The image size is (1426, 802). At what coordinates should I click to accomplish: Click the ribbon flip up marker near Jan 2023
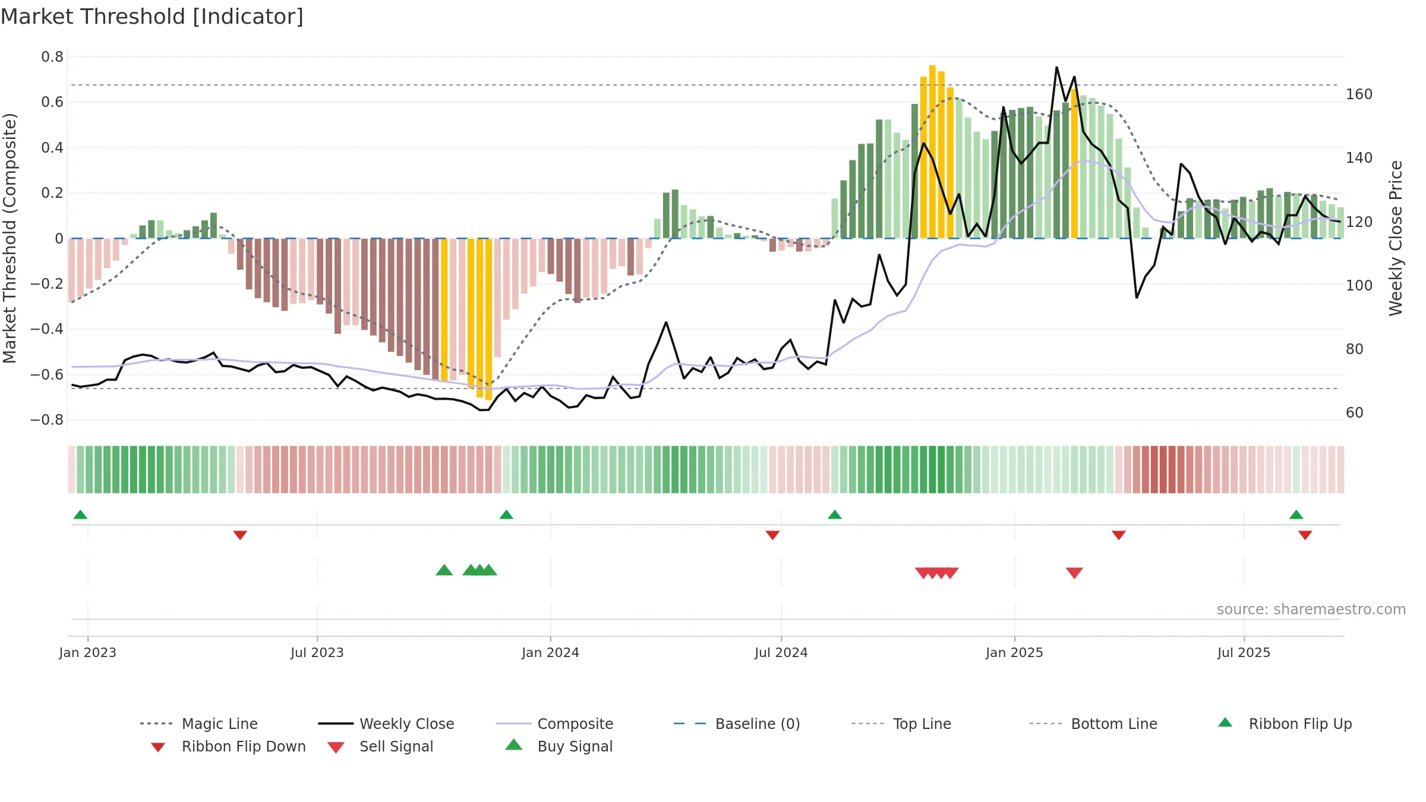tap(80, 514)
